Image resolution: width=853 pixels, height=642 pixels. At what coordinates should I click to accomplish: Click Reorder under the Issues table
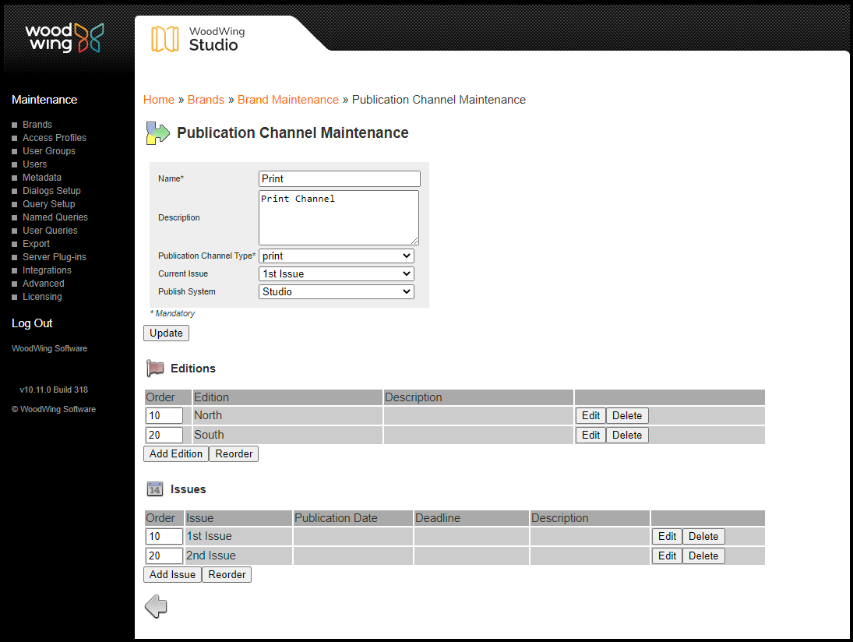226,574
